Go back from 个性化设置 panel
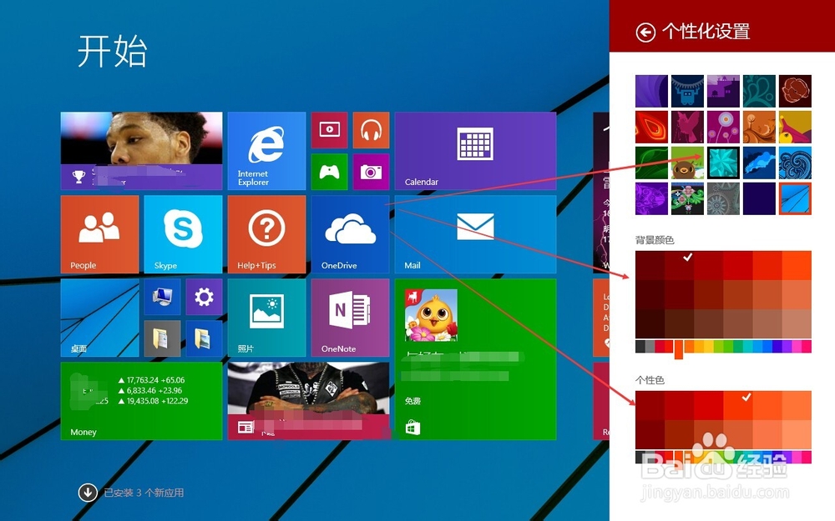Image resolution: width=835 pixels, height=521 pixels. coord(645,32)
